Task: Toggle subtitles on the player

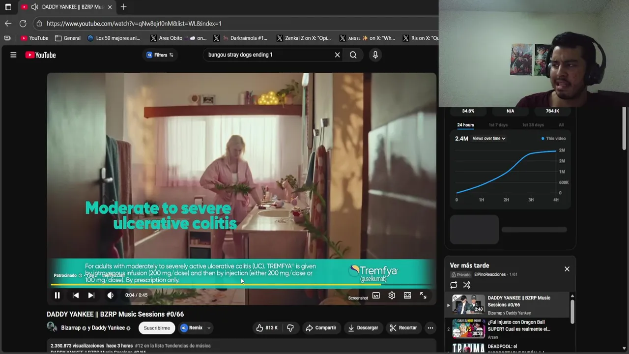Action: click(376, 295)
